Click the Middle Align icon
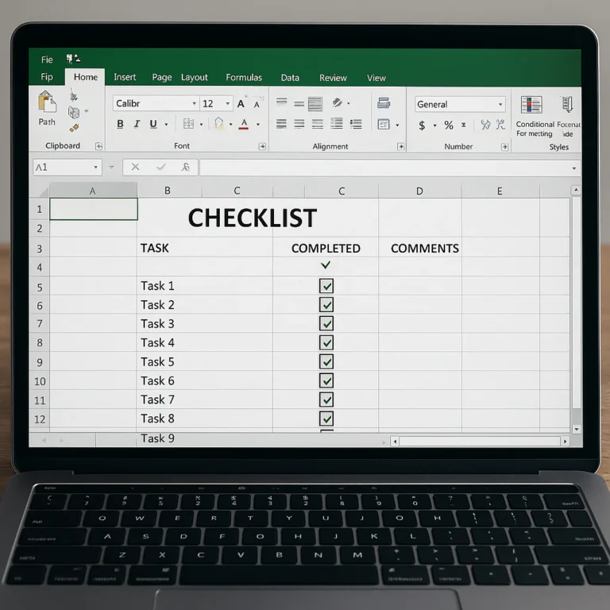 pos(299,103)
